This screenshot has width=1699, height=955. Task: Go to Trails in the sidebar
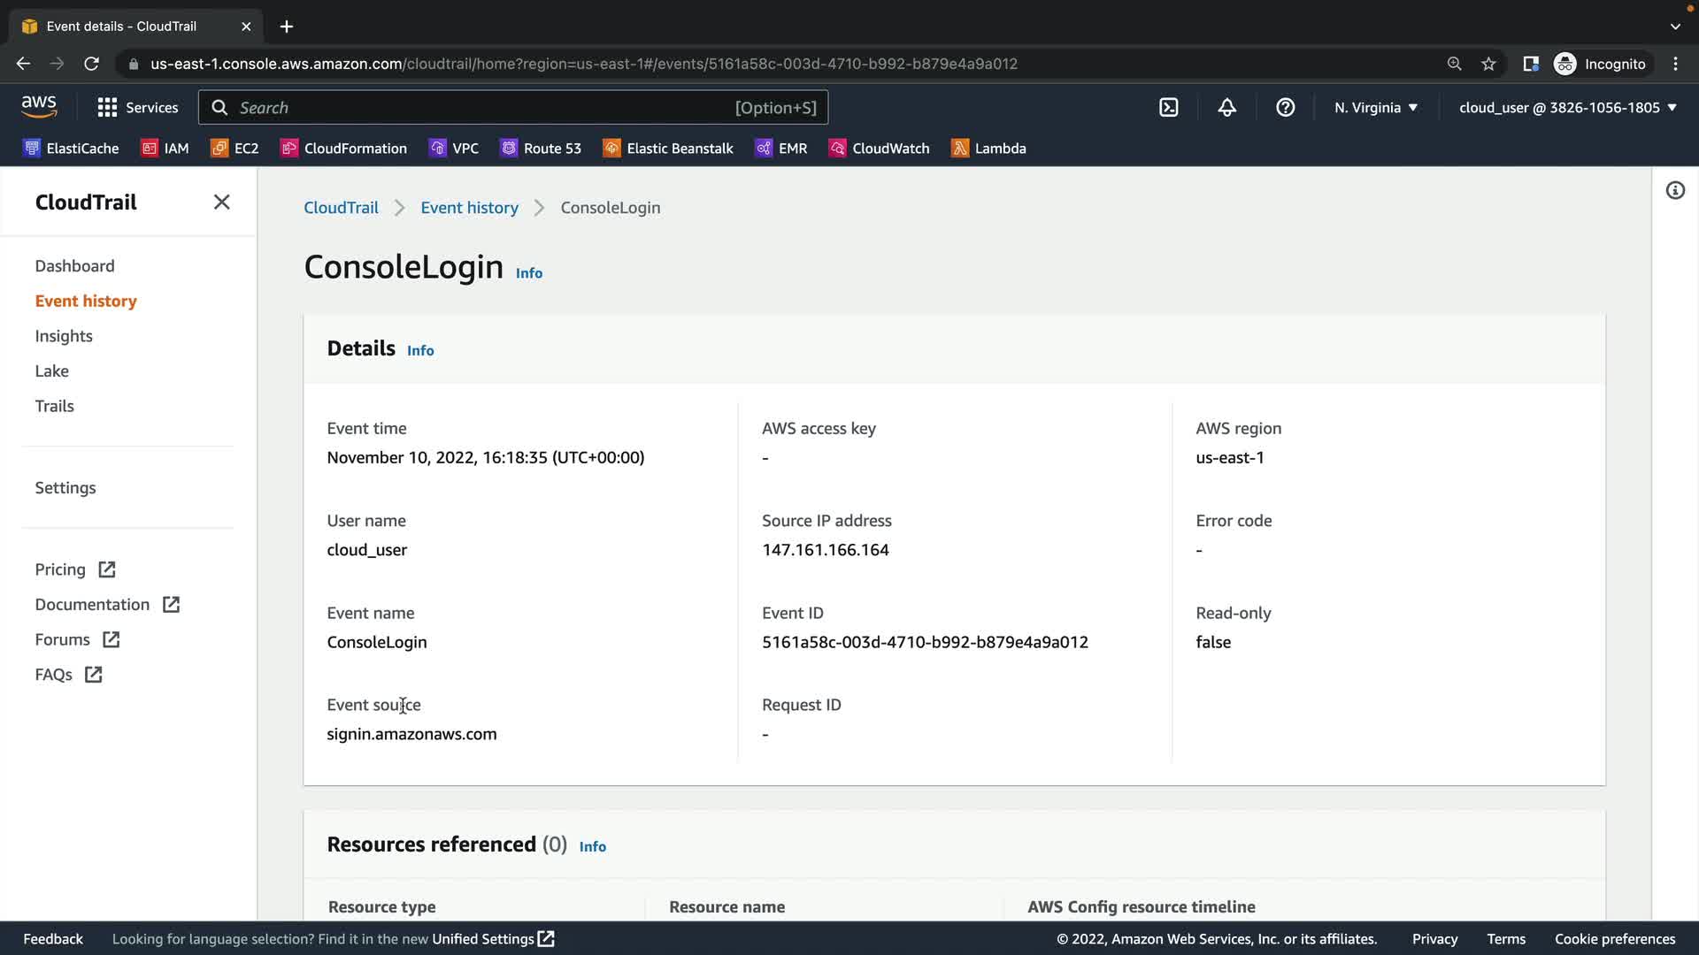pos(54,406)
